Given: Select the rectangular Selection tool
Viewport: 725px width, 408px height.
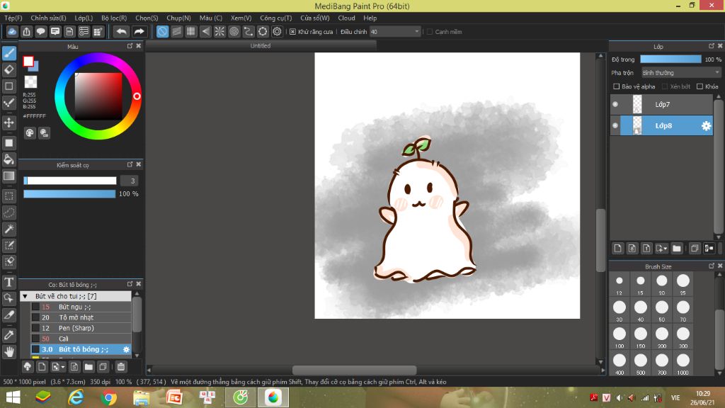Looking at the screenshot, I should pyautogui.click(x=8, y=196).
